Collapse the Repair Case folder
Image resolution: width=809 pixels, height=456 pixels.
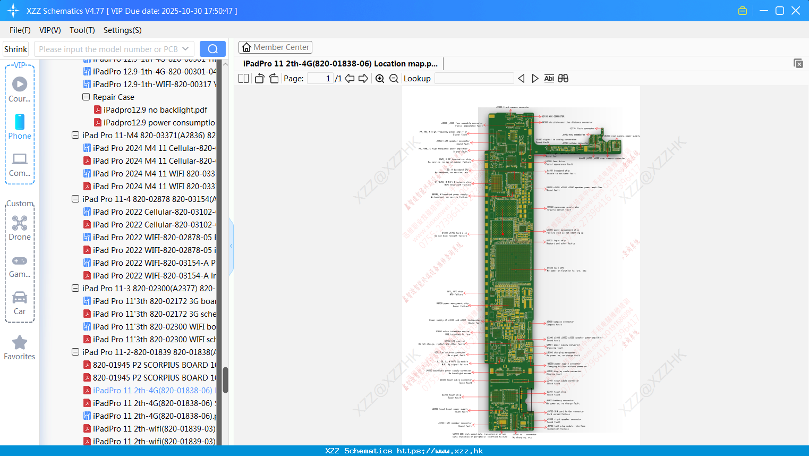click(x=86, y=97)
